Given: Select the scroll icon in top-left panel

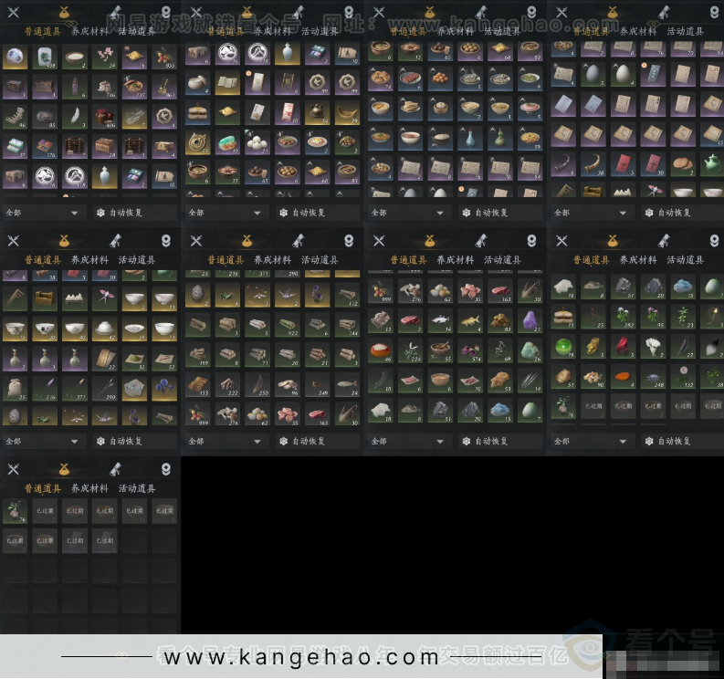Looking at the screenshot, I should (x=115, y=13).
